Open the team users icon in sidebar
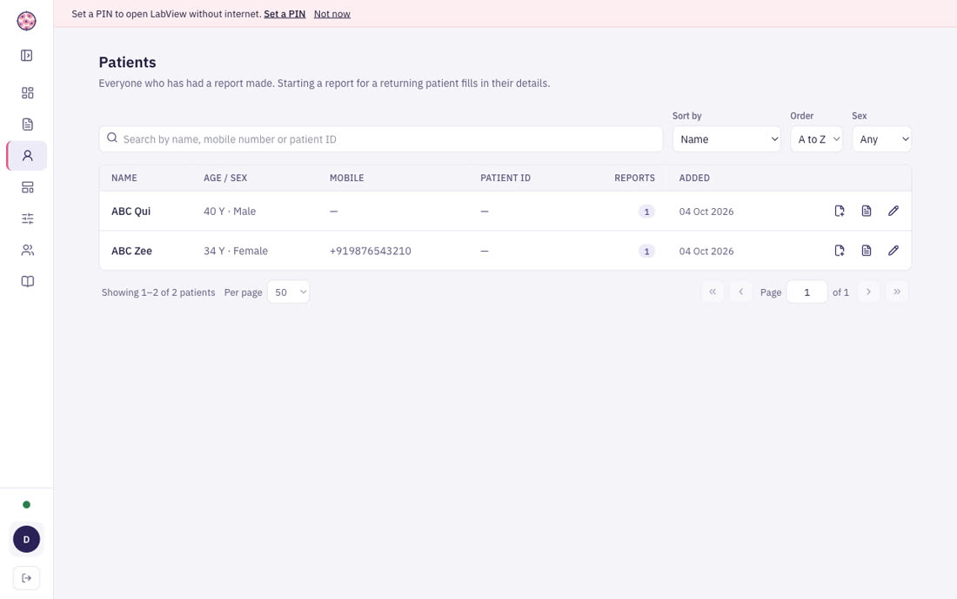 [28, 251]
